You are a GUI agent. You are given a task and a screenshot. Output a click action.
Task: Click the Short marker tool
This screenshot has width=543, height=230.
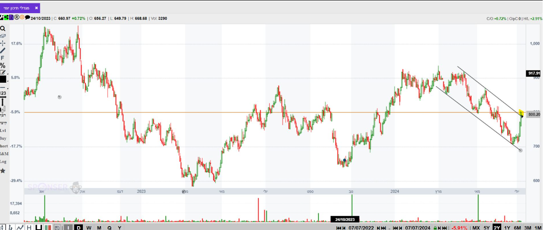click(x=4, y=146)
